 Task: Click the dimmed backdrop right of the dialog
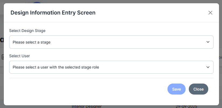221,81
